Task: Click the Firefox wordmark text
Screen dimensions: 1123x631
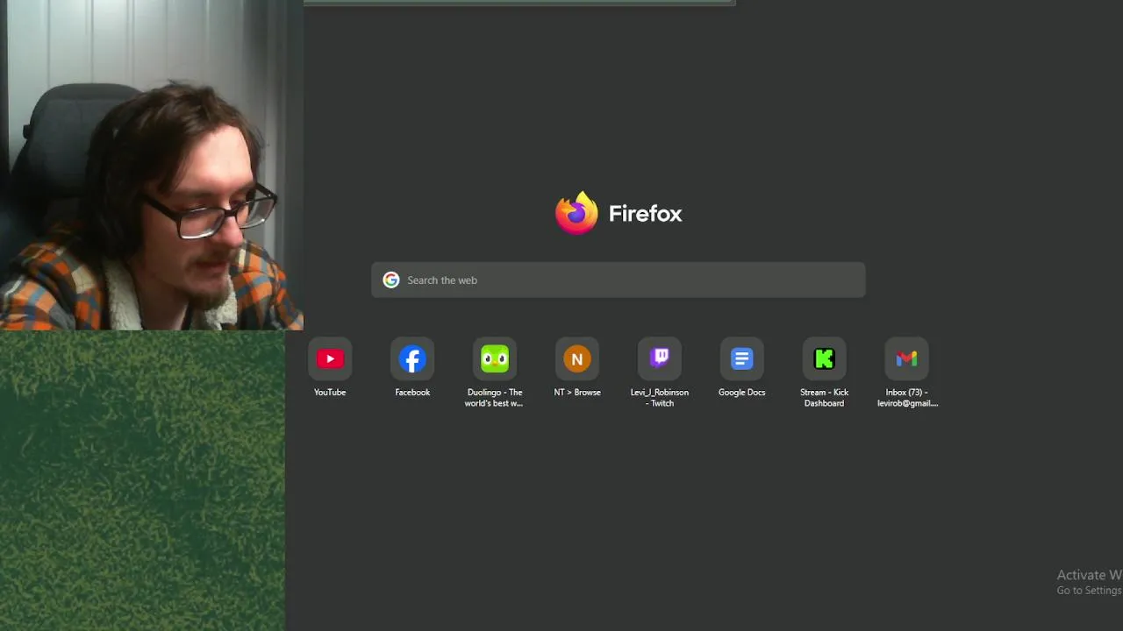Action: [646, 214]
